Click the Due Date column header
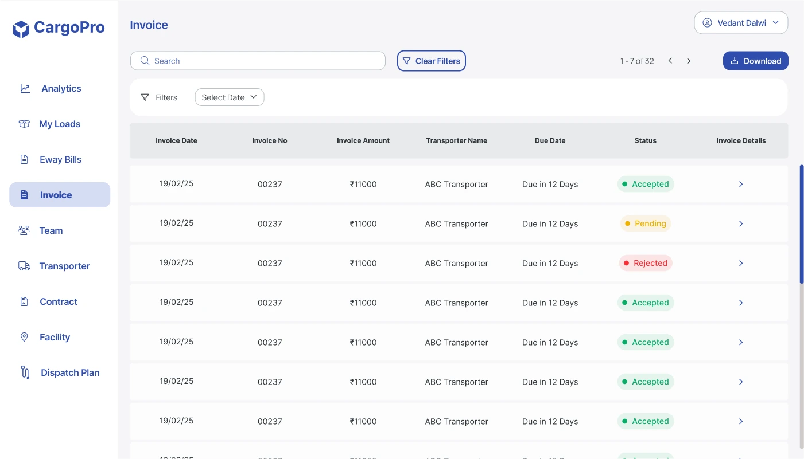 click(x=550, y=140)
